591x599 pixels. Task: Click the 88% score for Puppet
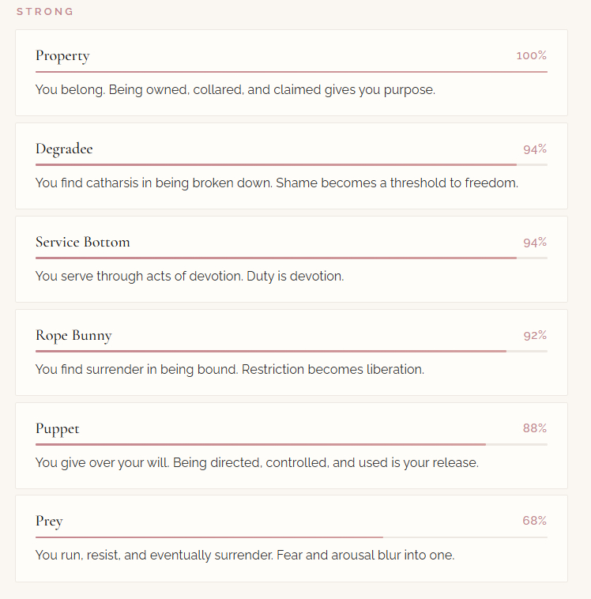tap(534, 429)
